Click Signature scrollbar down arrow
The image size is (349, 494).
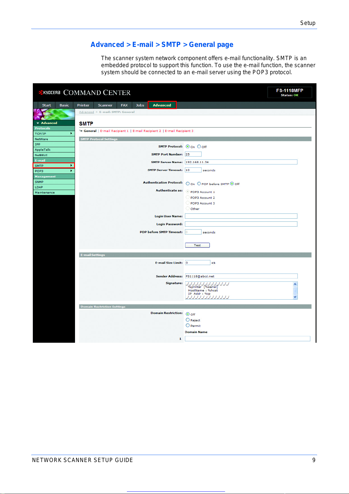[295, 297]
